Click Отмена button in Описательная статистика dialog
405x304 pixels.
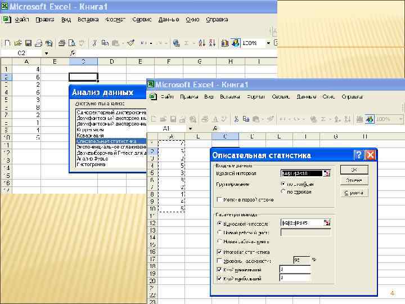(354, 180)
